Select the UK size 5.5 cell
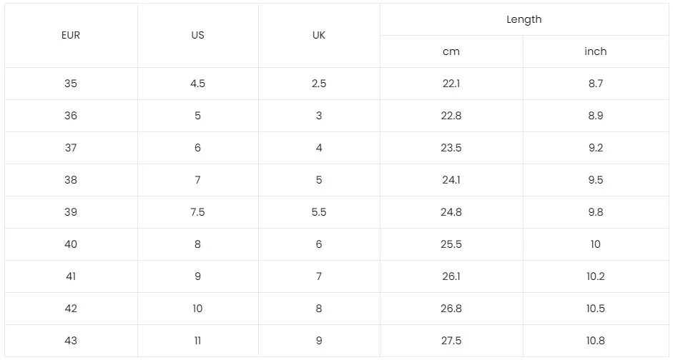This screenshot has width=673, height=360. click(x=319, y=212)
